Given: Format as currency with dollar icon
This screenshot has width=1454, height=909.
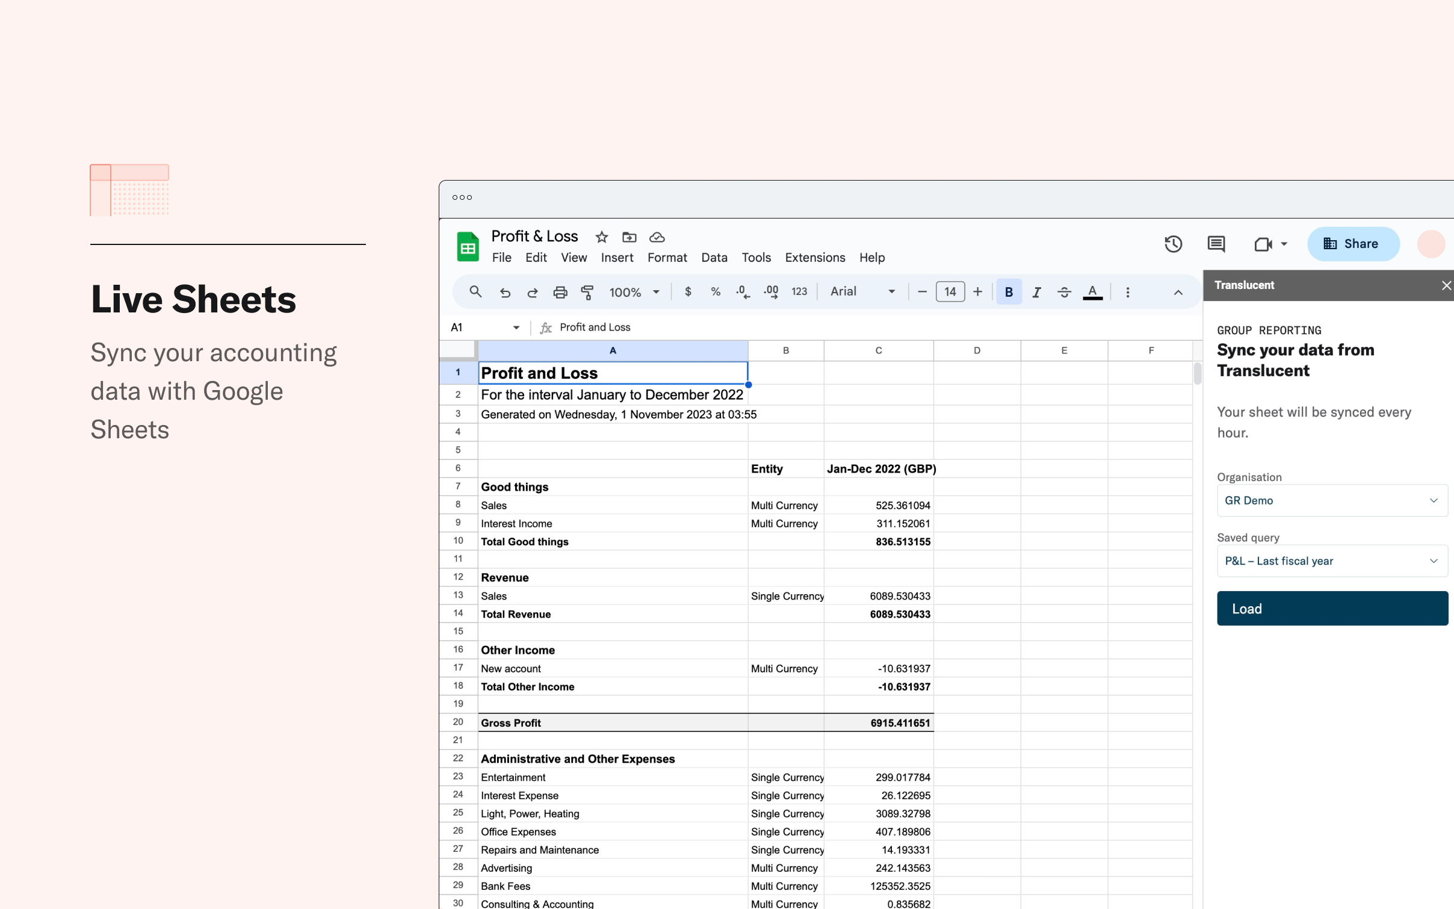Looking at the screenshot, I should tap(688, 292).
